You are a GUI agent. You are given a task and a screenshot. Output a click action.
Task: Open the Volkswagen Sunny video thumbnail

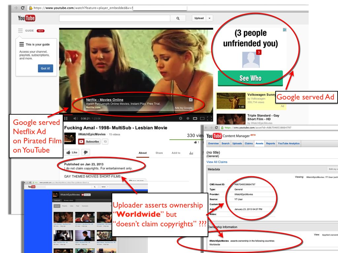pyautogui.click(x=231, y=101)
